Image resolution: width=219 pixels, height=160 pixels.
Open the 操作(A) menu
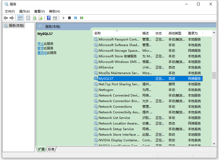click(x=24, y=11)
